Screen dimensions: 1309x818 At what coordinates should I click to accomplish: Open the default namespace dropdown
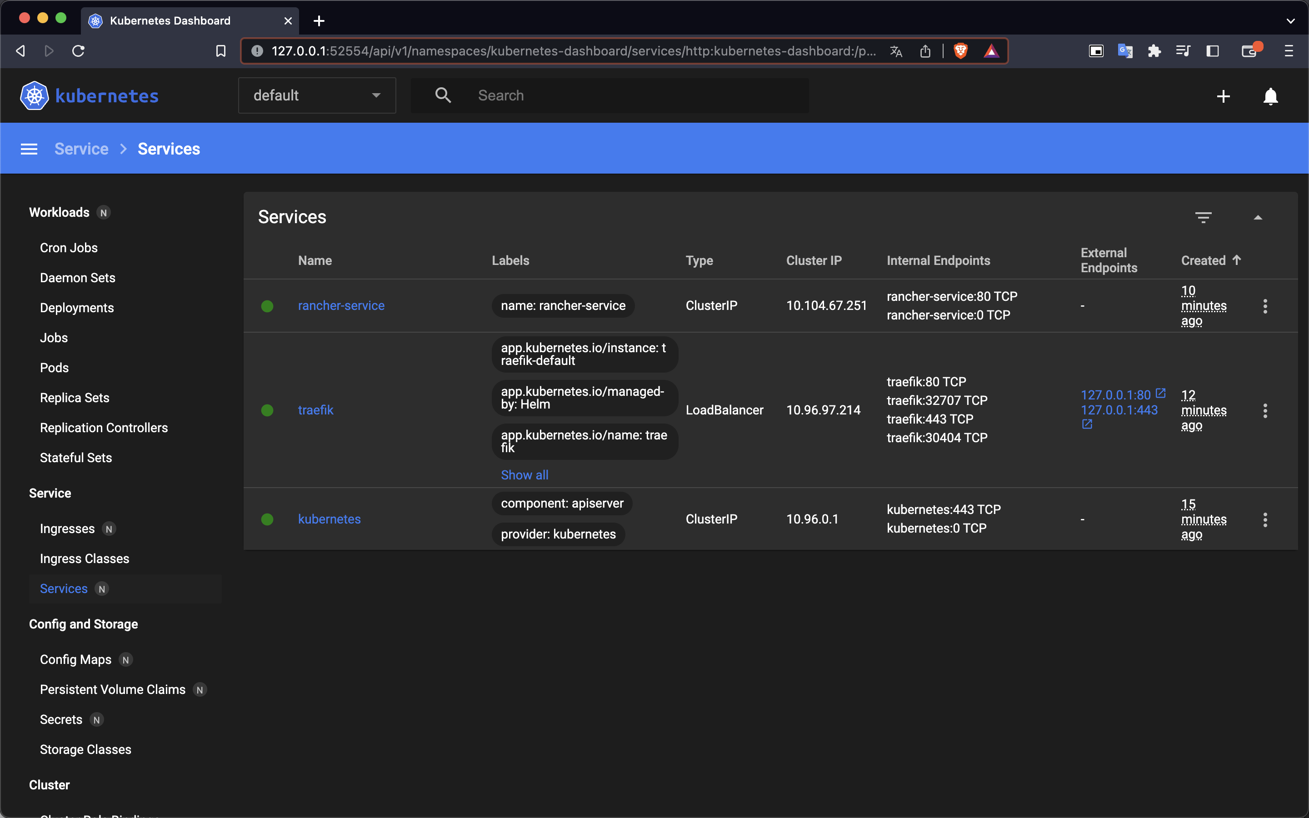(317, 95)
